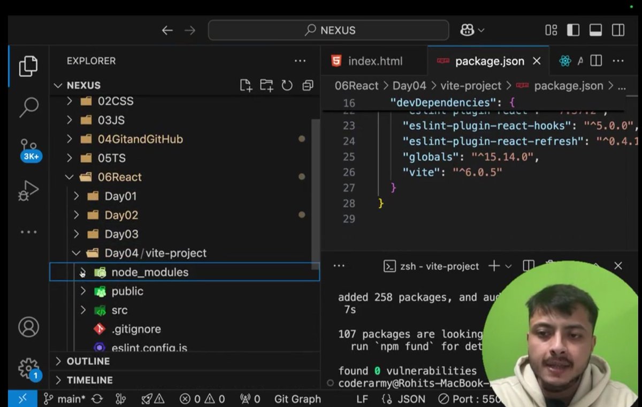
Task: Close the terminal panel
Action: 618,265
